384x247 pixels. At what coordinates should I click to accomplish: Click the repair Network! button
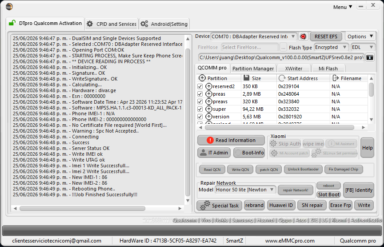(296, 190)
